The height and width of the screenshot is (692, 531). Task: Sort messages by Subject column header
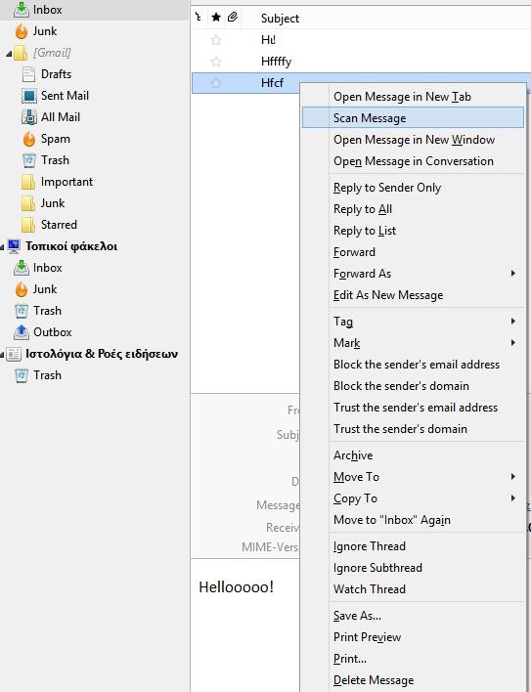pyautogui.click(x=280, y=19)
